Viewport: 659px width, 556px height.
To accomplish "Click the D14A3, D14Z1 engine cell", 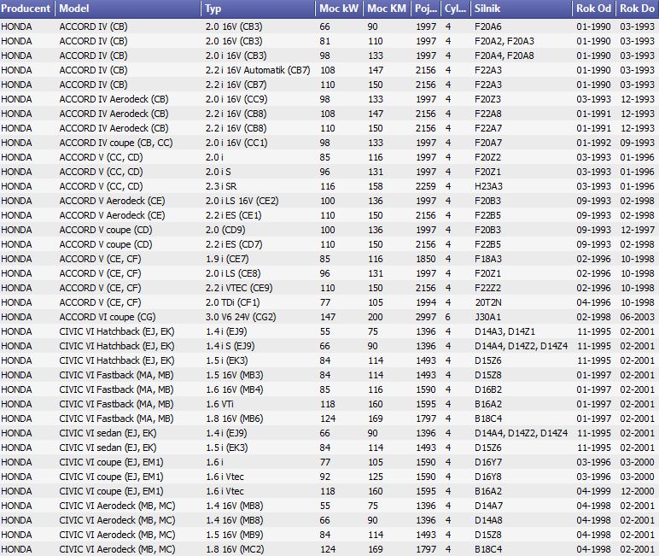I will click(x=505, y=331).
